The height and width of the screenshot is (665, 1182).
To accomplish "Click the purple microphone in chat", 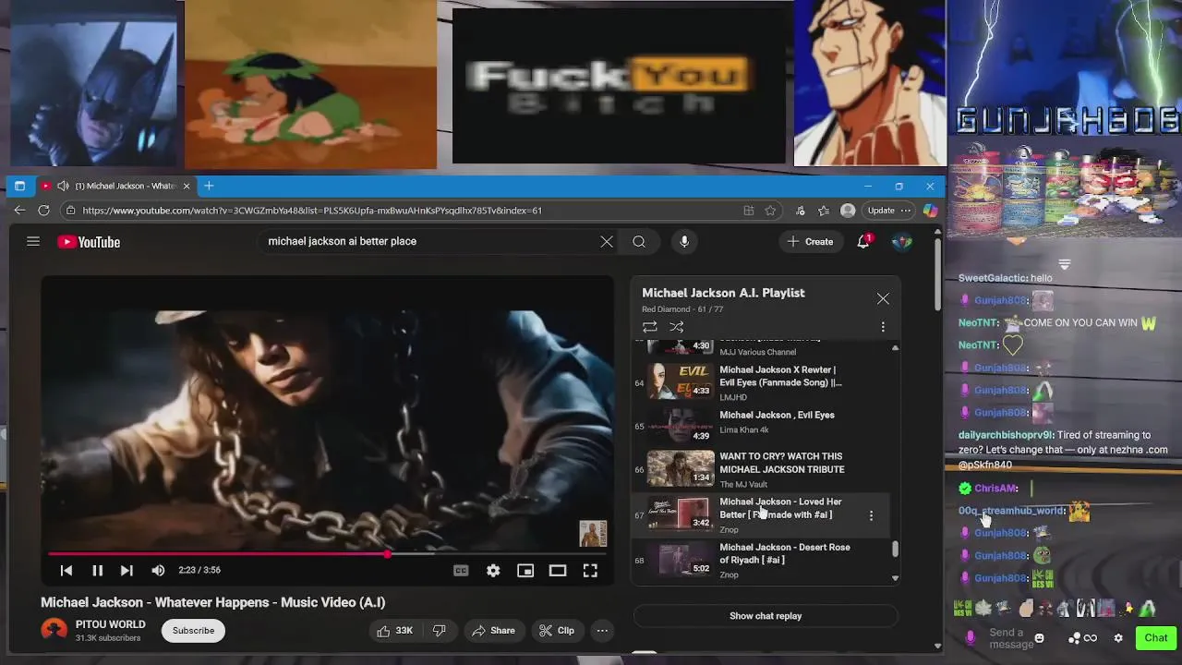I will pyautogui.click(x=970, y=638).
